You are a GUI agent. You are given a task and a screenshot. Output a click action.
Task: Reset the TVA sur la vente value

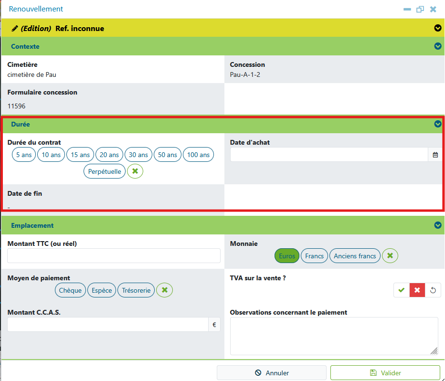tap(433, 290)
